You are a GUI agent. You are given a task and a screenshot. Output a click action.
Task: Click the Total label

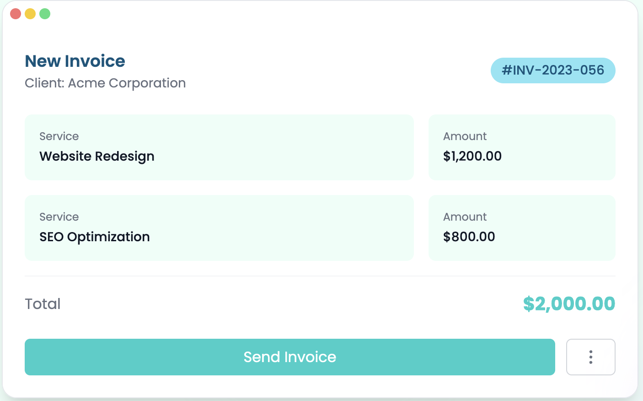pyautogui.click(x=43, y=303)
